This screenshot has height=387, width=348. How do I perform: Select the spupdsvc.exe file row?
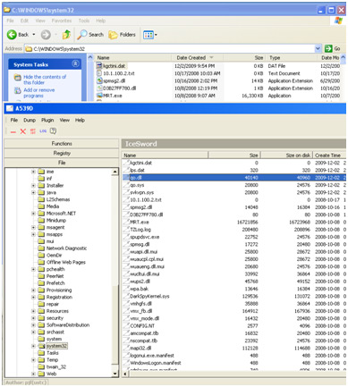[x=234, y=237]
